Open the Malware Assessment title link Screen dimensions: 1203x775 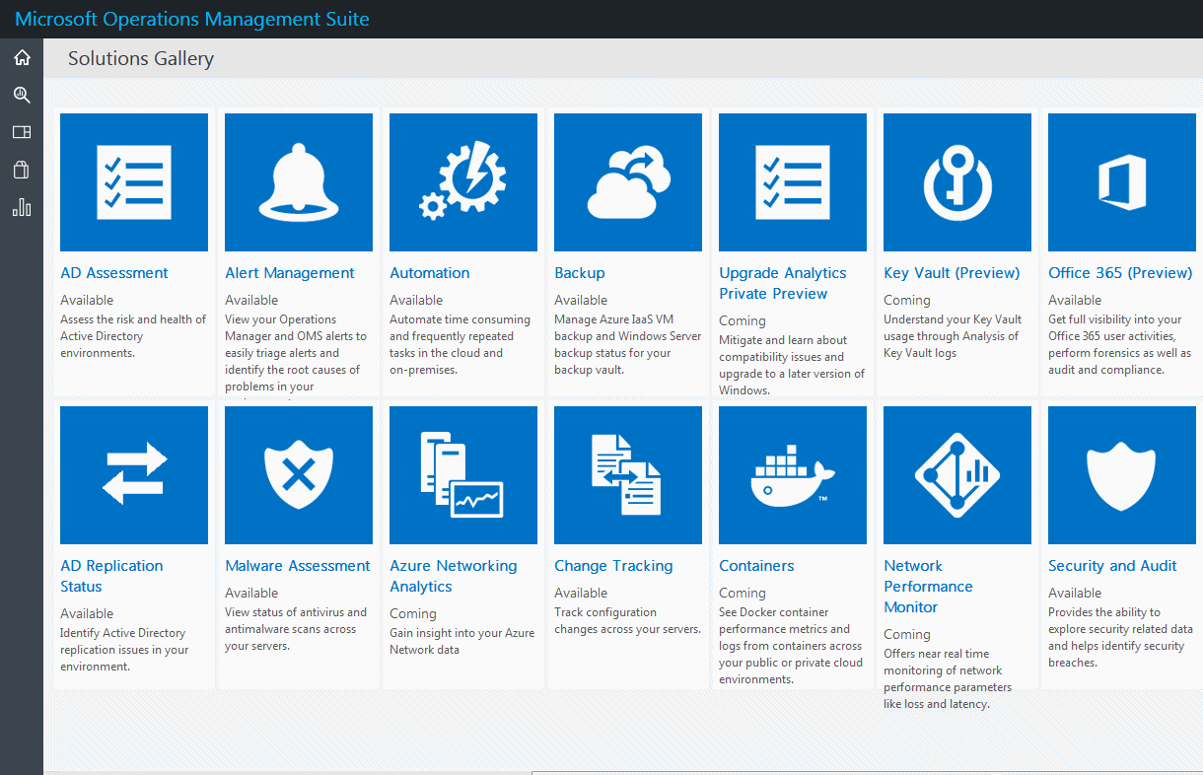click(x=298, y=566)
